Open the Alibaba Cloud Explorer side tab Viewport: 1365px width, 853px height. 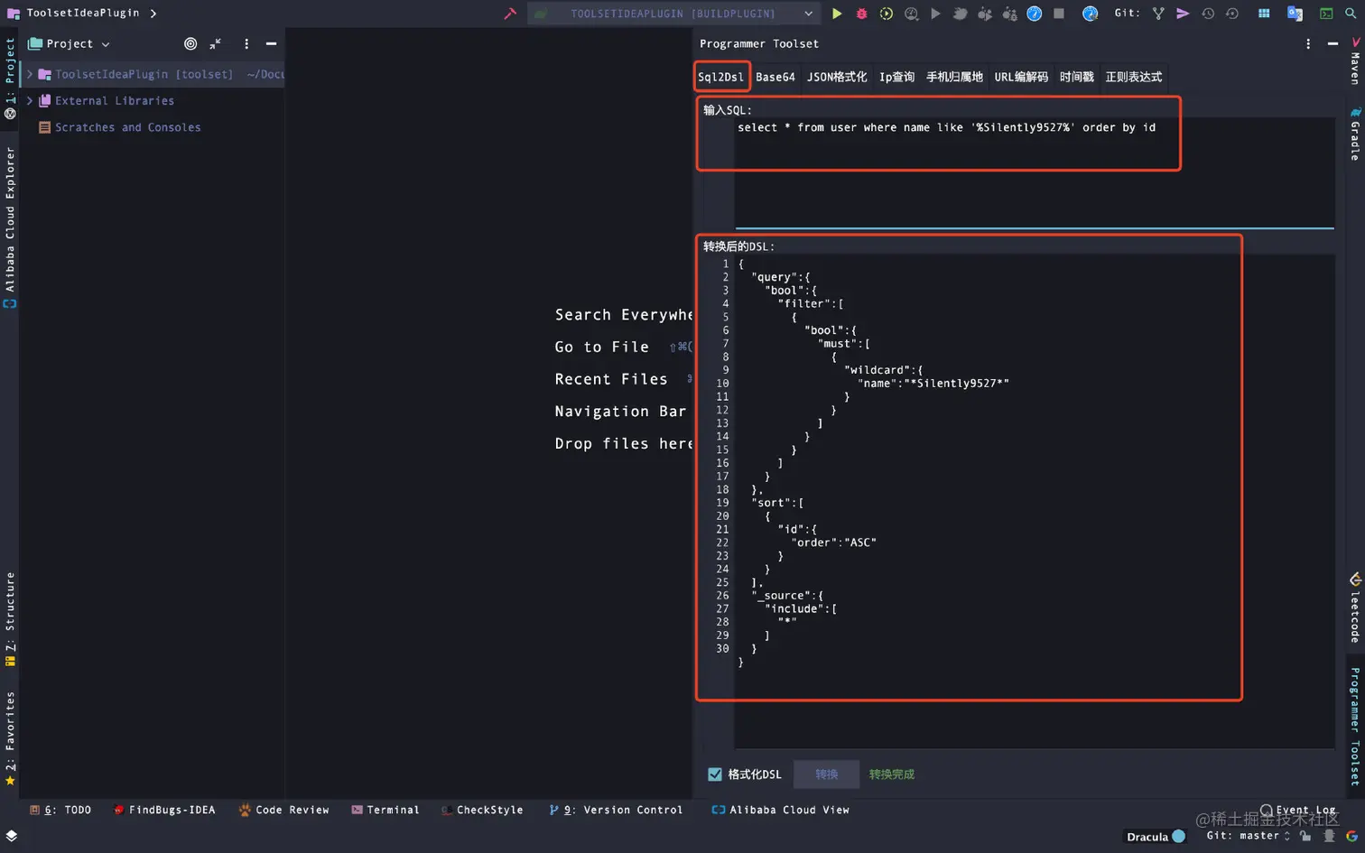click(x=10, y=227)
